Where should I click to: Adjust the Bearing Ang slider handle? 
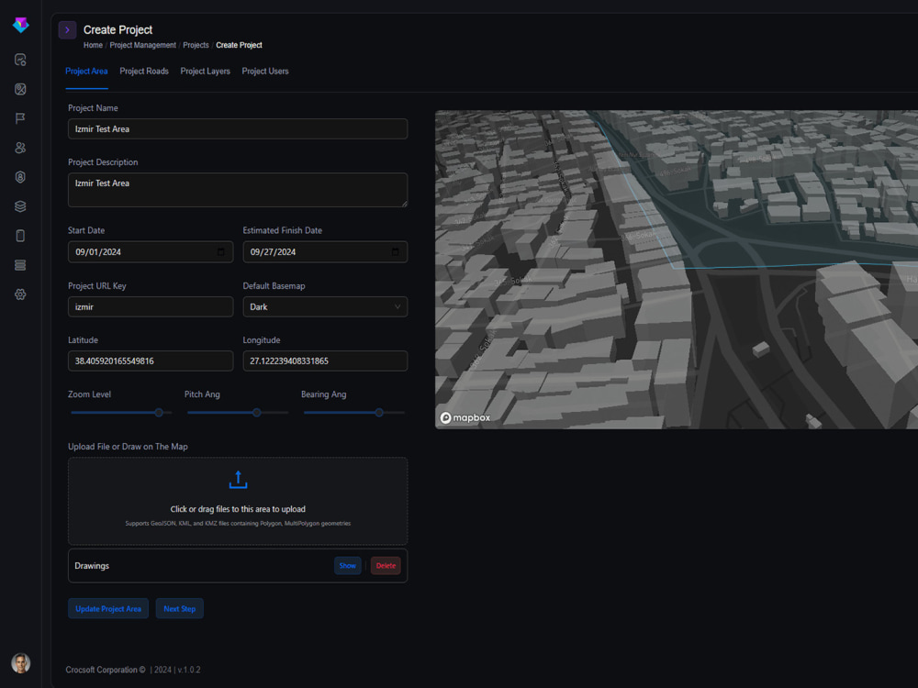tap(379, 413)
